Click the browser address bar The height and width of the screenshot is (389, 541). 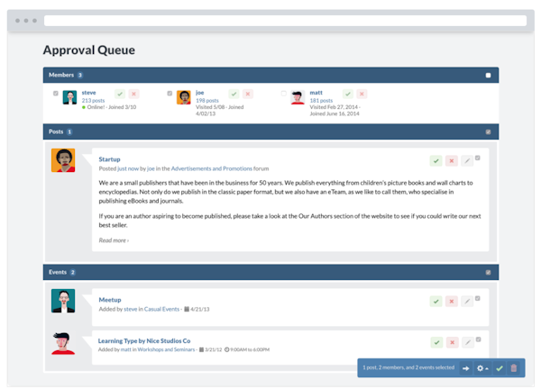285,21
